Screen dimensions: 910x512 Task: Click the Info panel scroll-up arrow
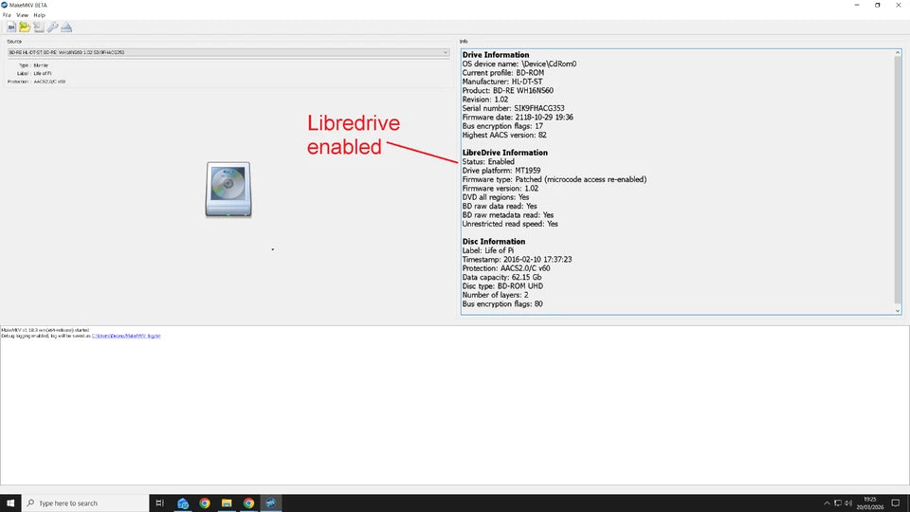pos(898,53)
